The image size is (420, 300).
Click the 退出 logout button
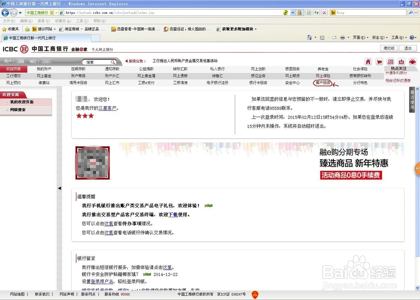(x=408, y=48)
